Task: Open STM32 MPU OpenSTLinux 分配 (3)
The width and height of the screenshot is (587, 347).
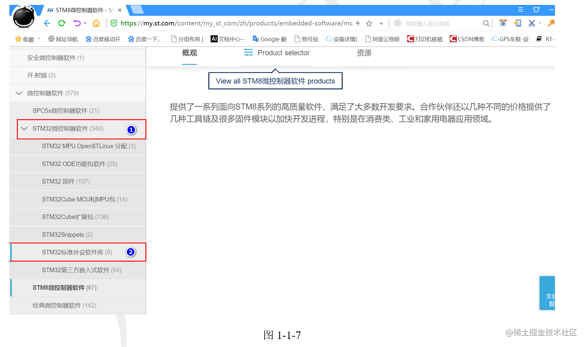Action: coord(78,146)
